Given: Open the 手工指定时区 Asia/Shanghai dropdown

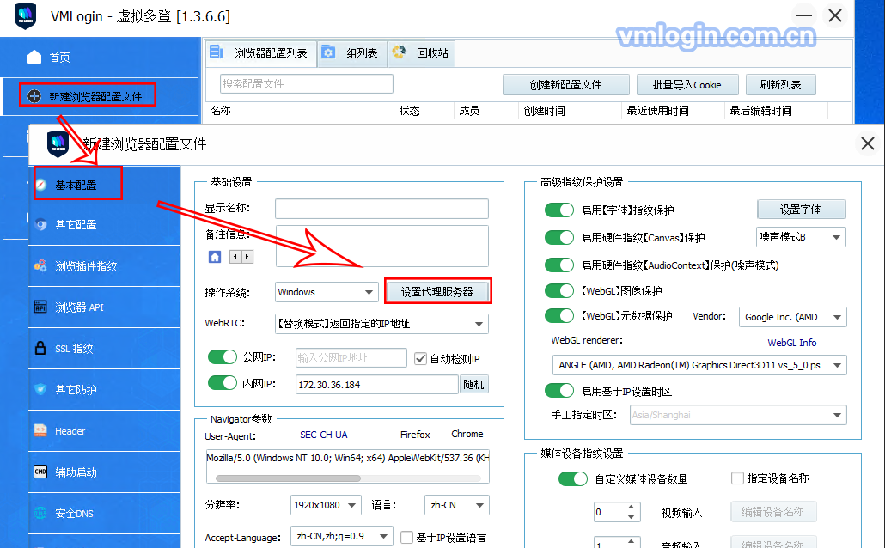Looking at the screenshot, I should (738, 415).
